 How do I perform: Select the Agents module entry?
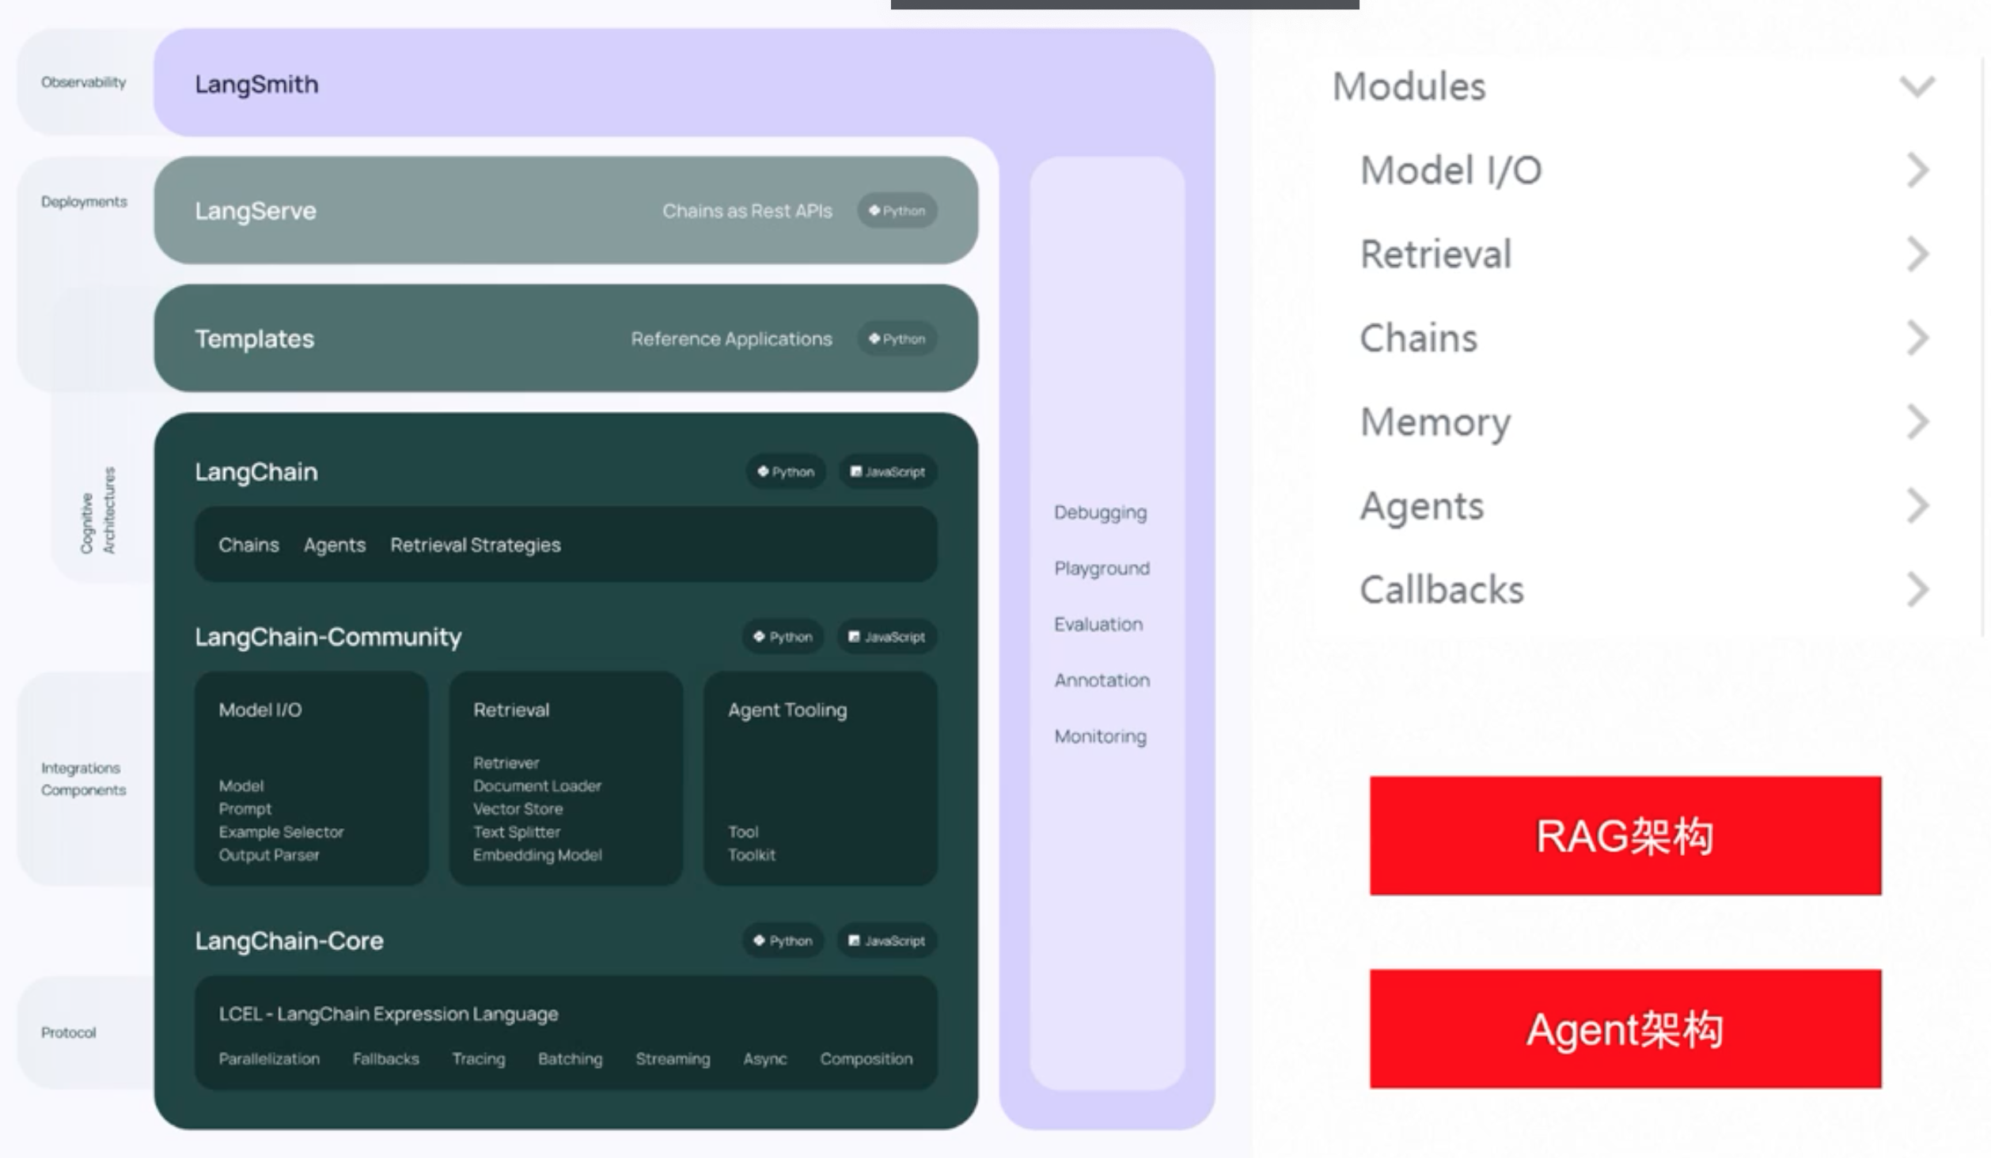point(1421,506)
